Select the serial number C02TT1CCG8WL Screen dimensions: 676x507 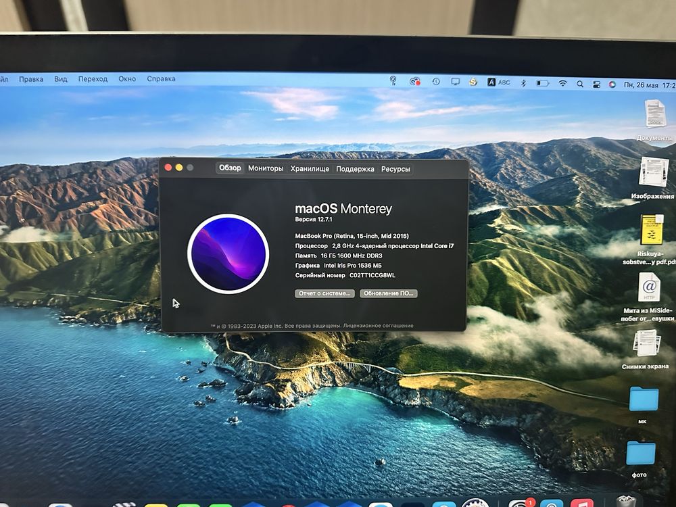(372, 275)
